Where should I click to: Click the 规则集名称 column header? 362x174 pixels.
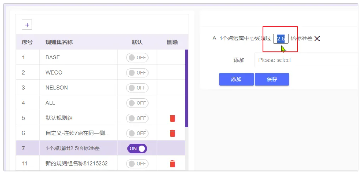pyautogui.click(x=59, y=42)
